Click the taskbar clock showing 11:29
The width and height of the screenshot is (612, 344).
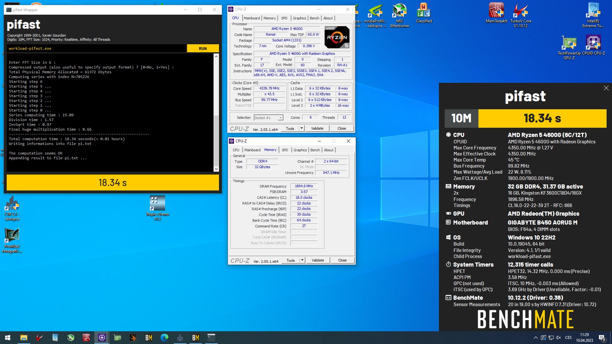584,338
